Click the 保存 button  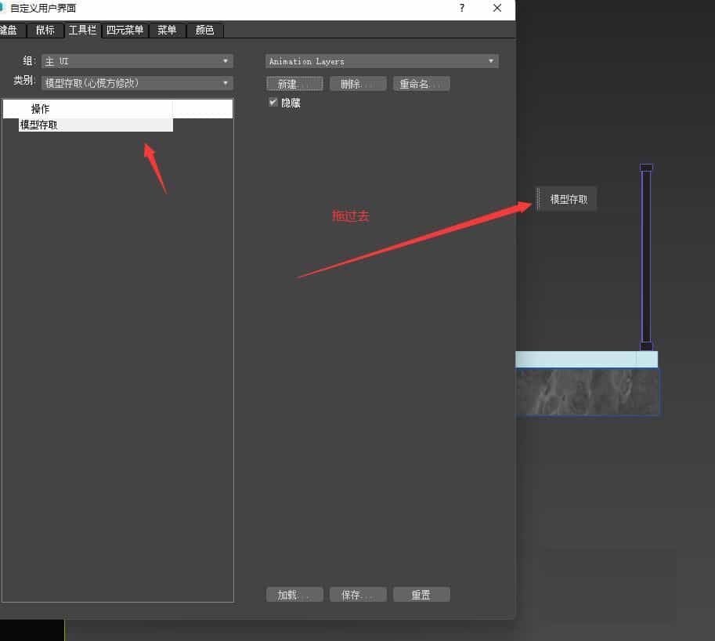point(358,595)
